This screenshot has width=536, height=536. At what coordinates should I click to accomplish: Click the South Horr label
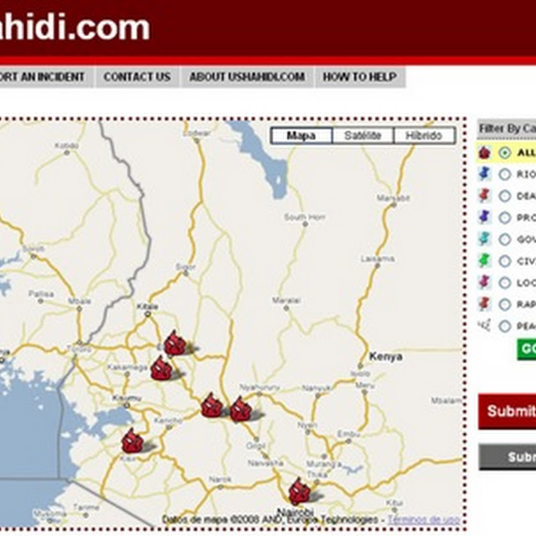tap(305, 216)
